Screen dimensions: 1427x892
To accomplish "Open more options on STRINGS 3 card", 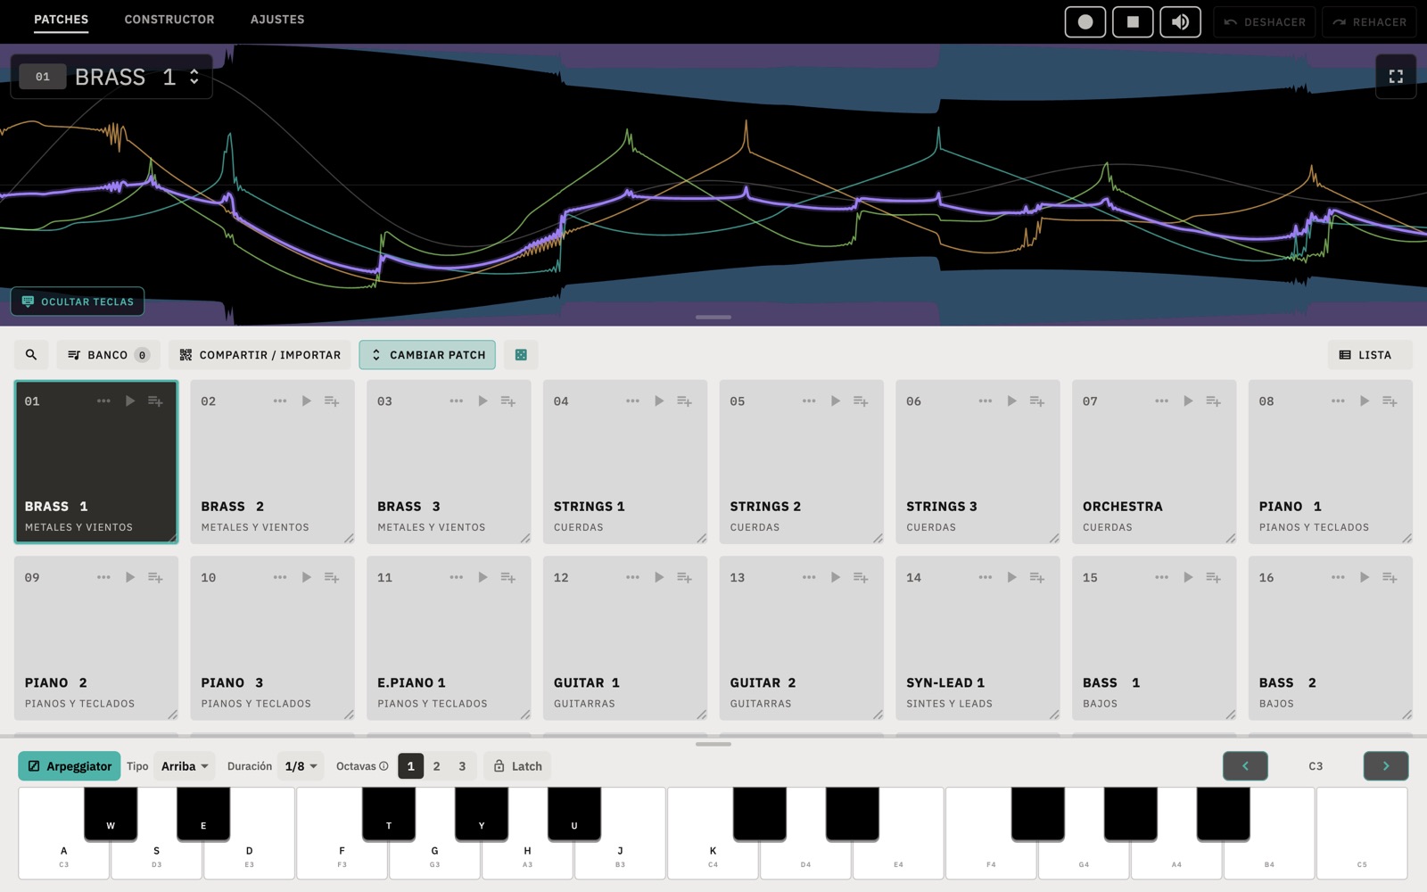I will (x=986, y=401).
